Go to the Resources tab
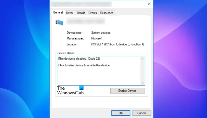This screenshot has width=207, height=118. 106,13
